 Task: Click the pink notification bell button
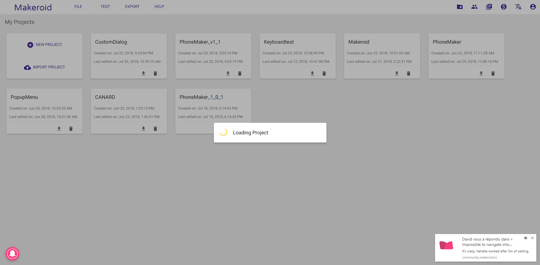pyautogui.click(x=12, y=254)
